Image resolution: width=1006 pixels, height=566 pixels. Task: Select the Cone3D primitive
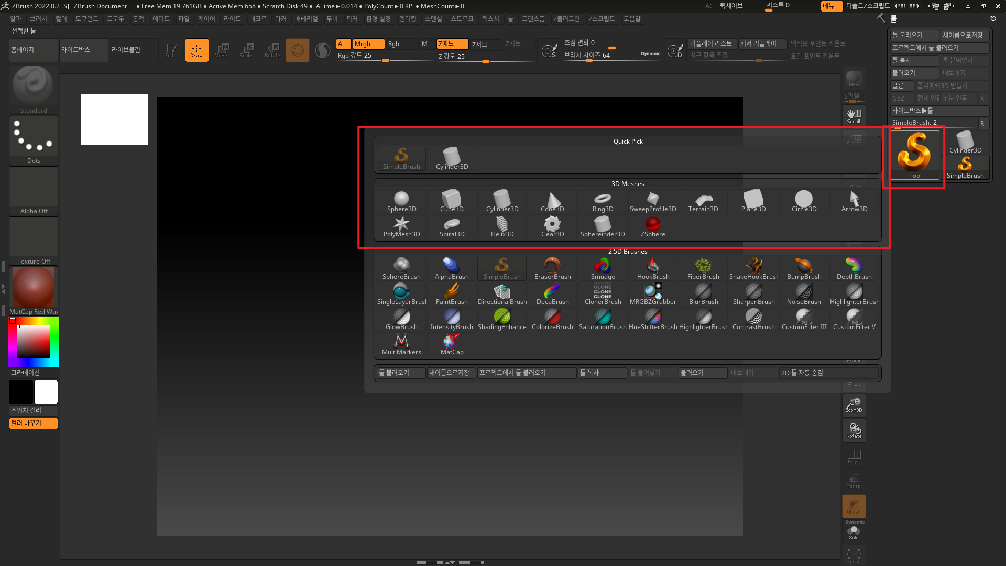click(x=552, y=202)
